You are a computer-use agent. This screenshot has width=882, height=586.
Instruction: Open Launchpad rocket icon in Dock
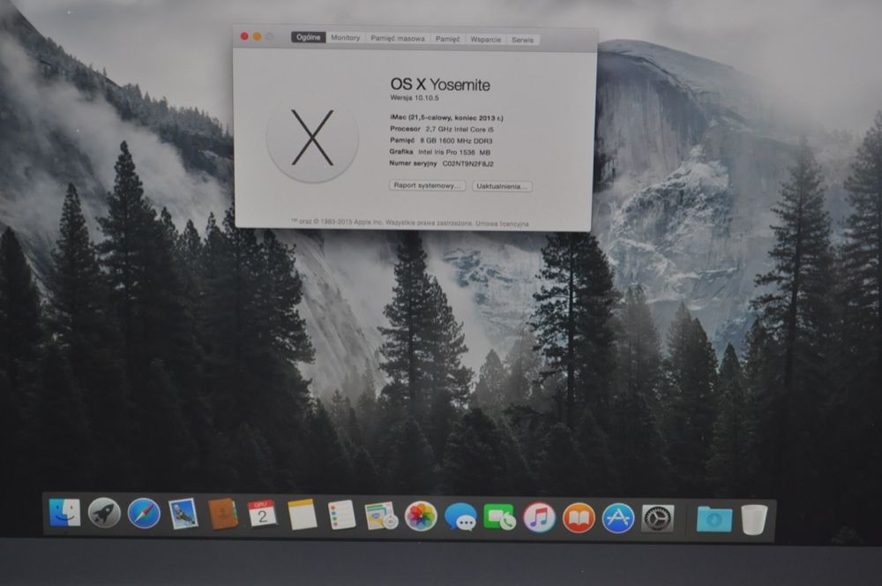pos(104,513)
